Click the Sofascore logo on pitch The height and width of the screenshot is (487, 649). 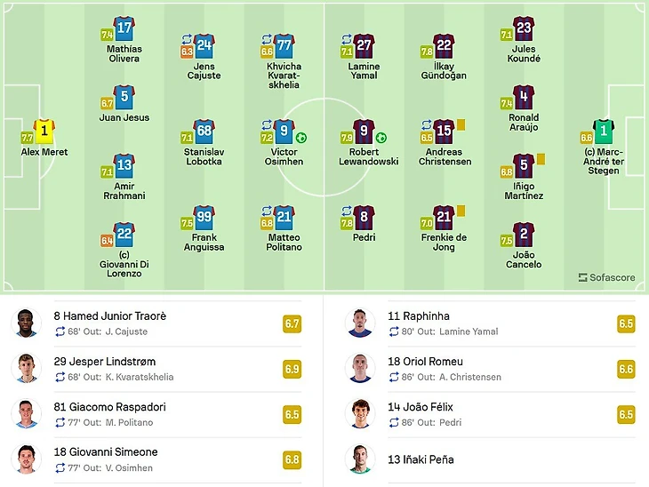point(607,277)
